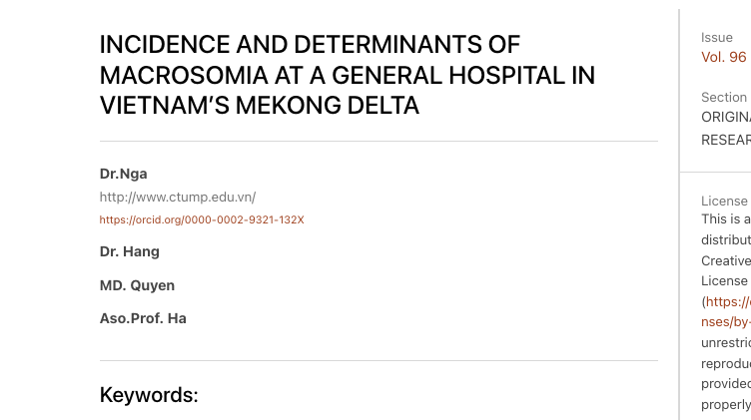The width and height of the screenshot is (751, 420).
Task: Click the 'properly' text at sidebar bottom
Action: pyautogui.click(x=726, y=404)
